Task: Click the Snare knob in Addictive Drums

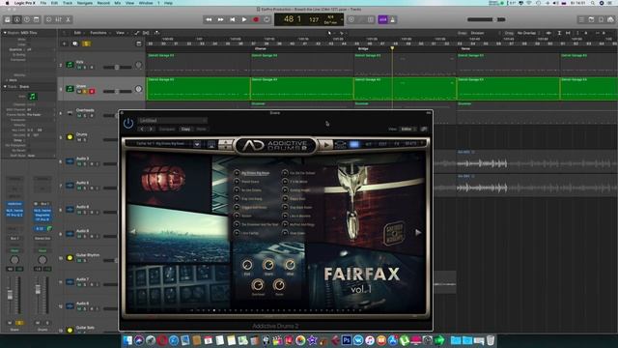Action: point(268,265)
